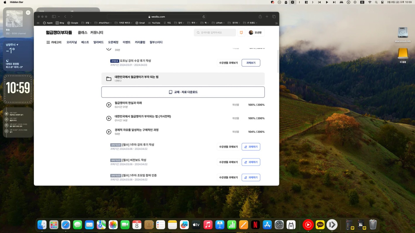Click Spotlight search in menu bar
415x233 pixels.
376,2
